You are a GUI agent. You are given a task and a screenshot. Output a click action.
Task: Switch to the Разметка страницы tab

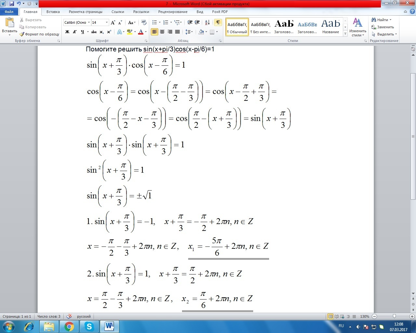[85, 12]
